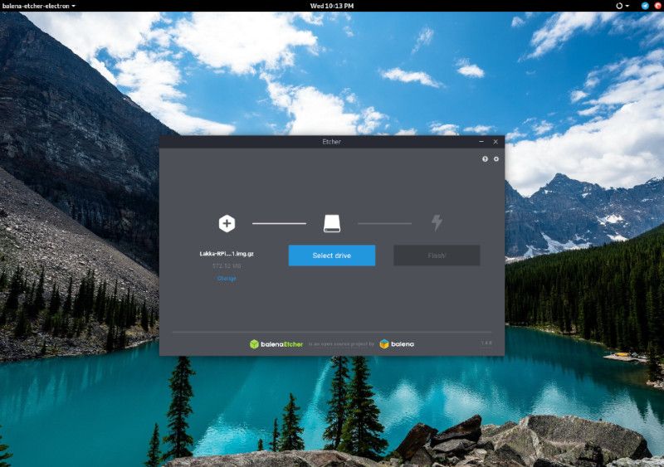Click the Change link under image name

point(227,279)
